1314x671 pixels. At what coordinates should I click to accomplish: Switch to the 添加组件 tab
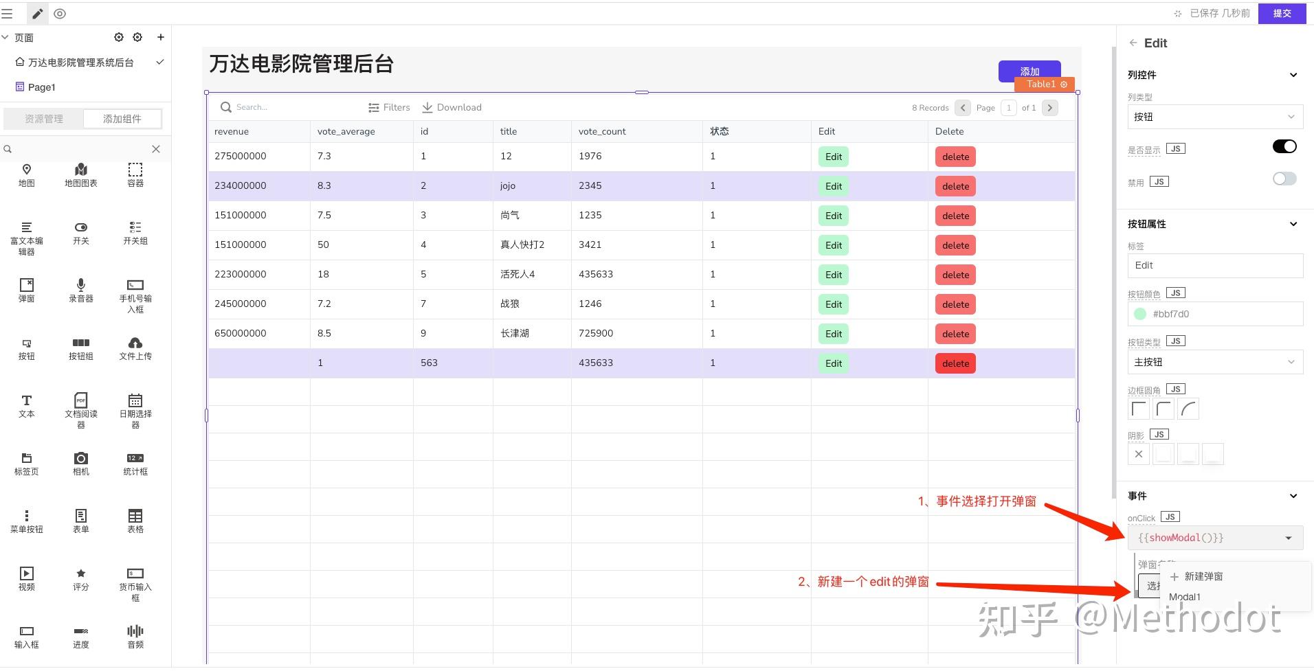[x=122, y=119]
